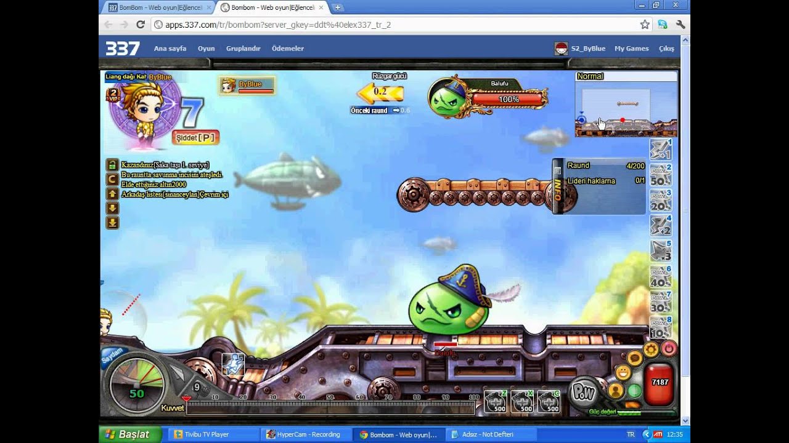Switch to Tivibu TV Player in taskbar
789x443 pixels.
[x=213, y=434]
